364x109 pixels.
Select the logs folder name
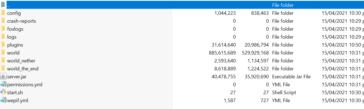click(12, 37)
